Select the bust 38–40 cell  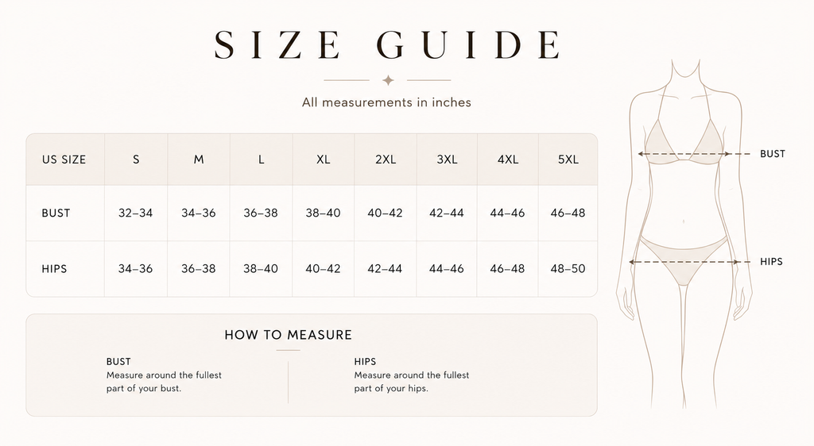[x=323, y=213]
